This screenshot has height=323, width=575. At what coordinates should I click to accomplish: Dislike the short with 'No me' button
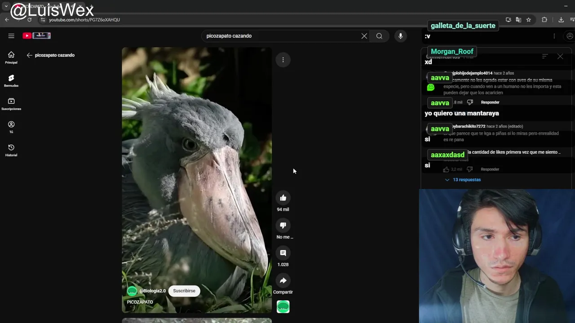pos(283,225)
